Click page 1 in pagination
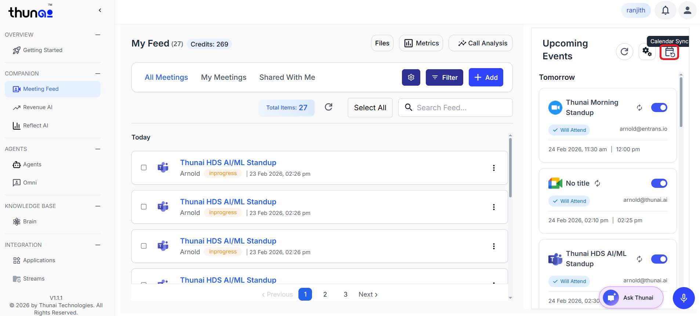The image size is (700, 316). 305,294
